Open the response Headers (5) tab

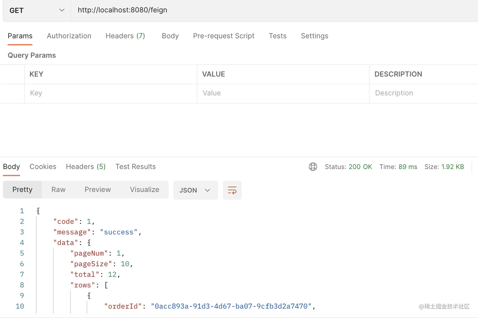[86, 167]
